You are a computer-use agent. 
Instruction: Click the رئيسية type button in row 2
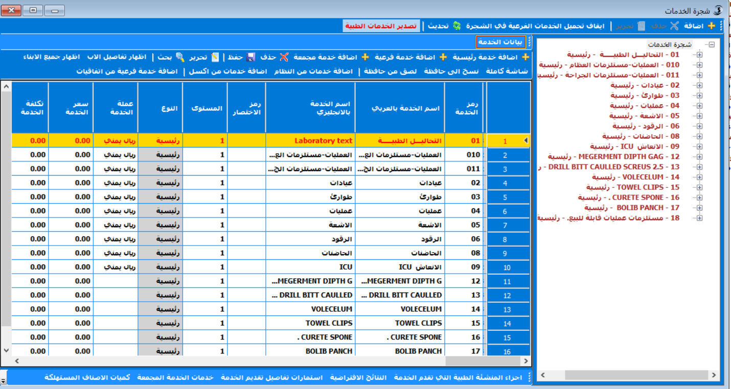click(161, 155)
